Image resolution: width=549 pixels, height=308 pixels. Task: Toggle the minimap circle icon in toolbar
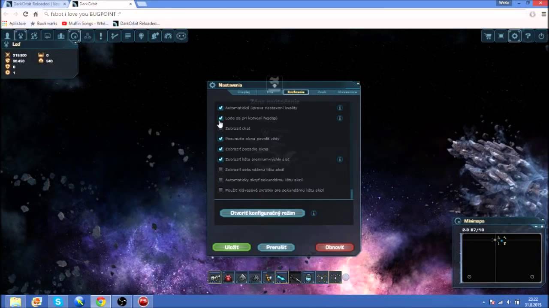click(x=74, y=36)
